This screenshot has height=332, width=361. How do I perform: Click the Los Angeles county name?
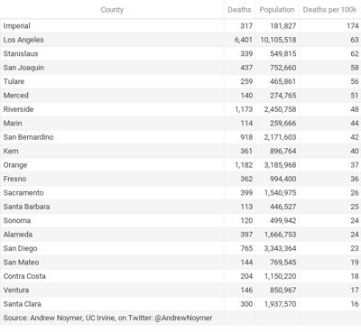23,40
